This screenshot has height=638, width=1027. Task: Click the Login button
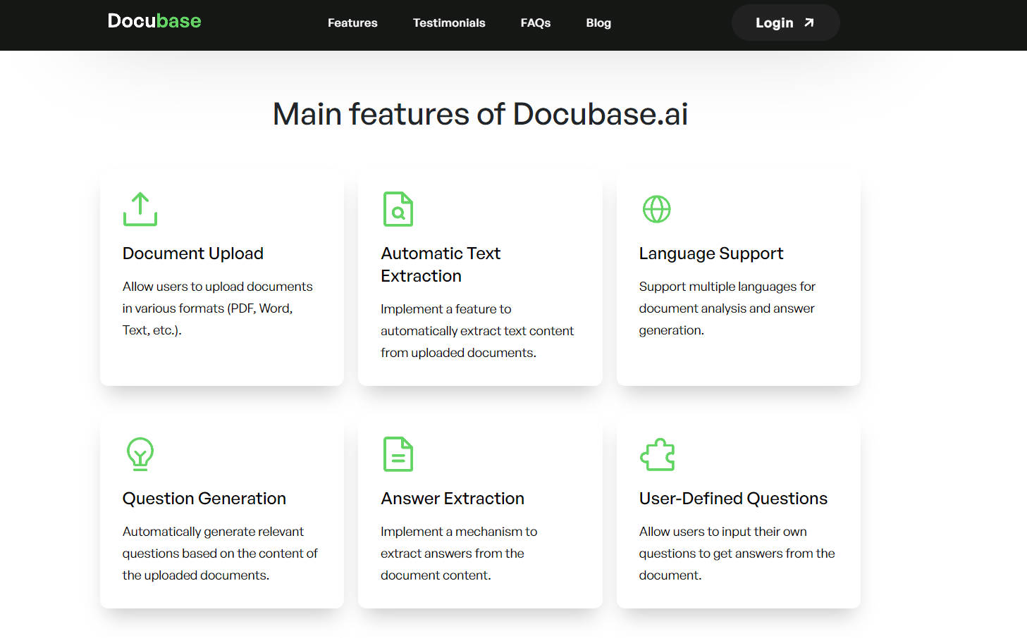pyautogui.click(x=785, y=22)
